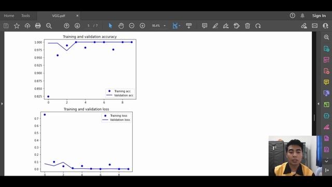Click the current page number field
This screenshot has height=187, width=332.
pyautogui.click(x=89, y=26)
